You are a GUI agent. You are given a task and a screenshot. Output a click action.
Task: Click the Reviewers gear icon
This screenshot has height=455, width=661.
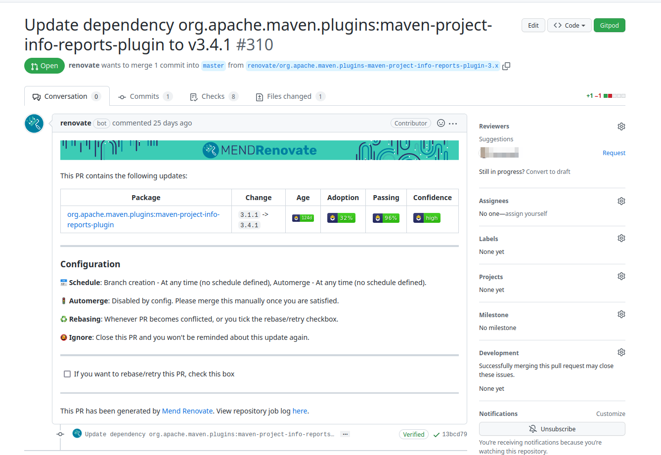(x=621, y=126)
